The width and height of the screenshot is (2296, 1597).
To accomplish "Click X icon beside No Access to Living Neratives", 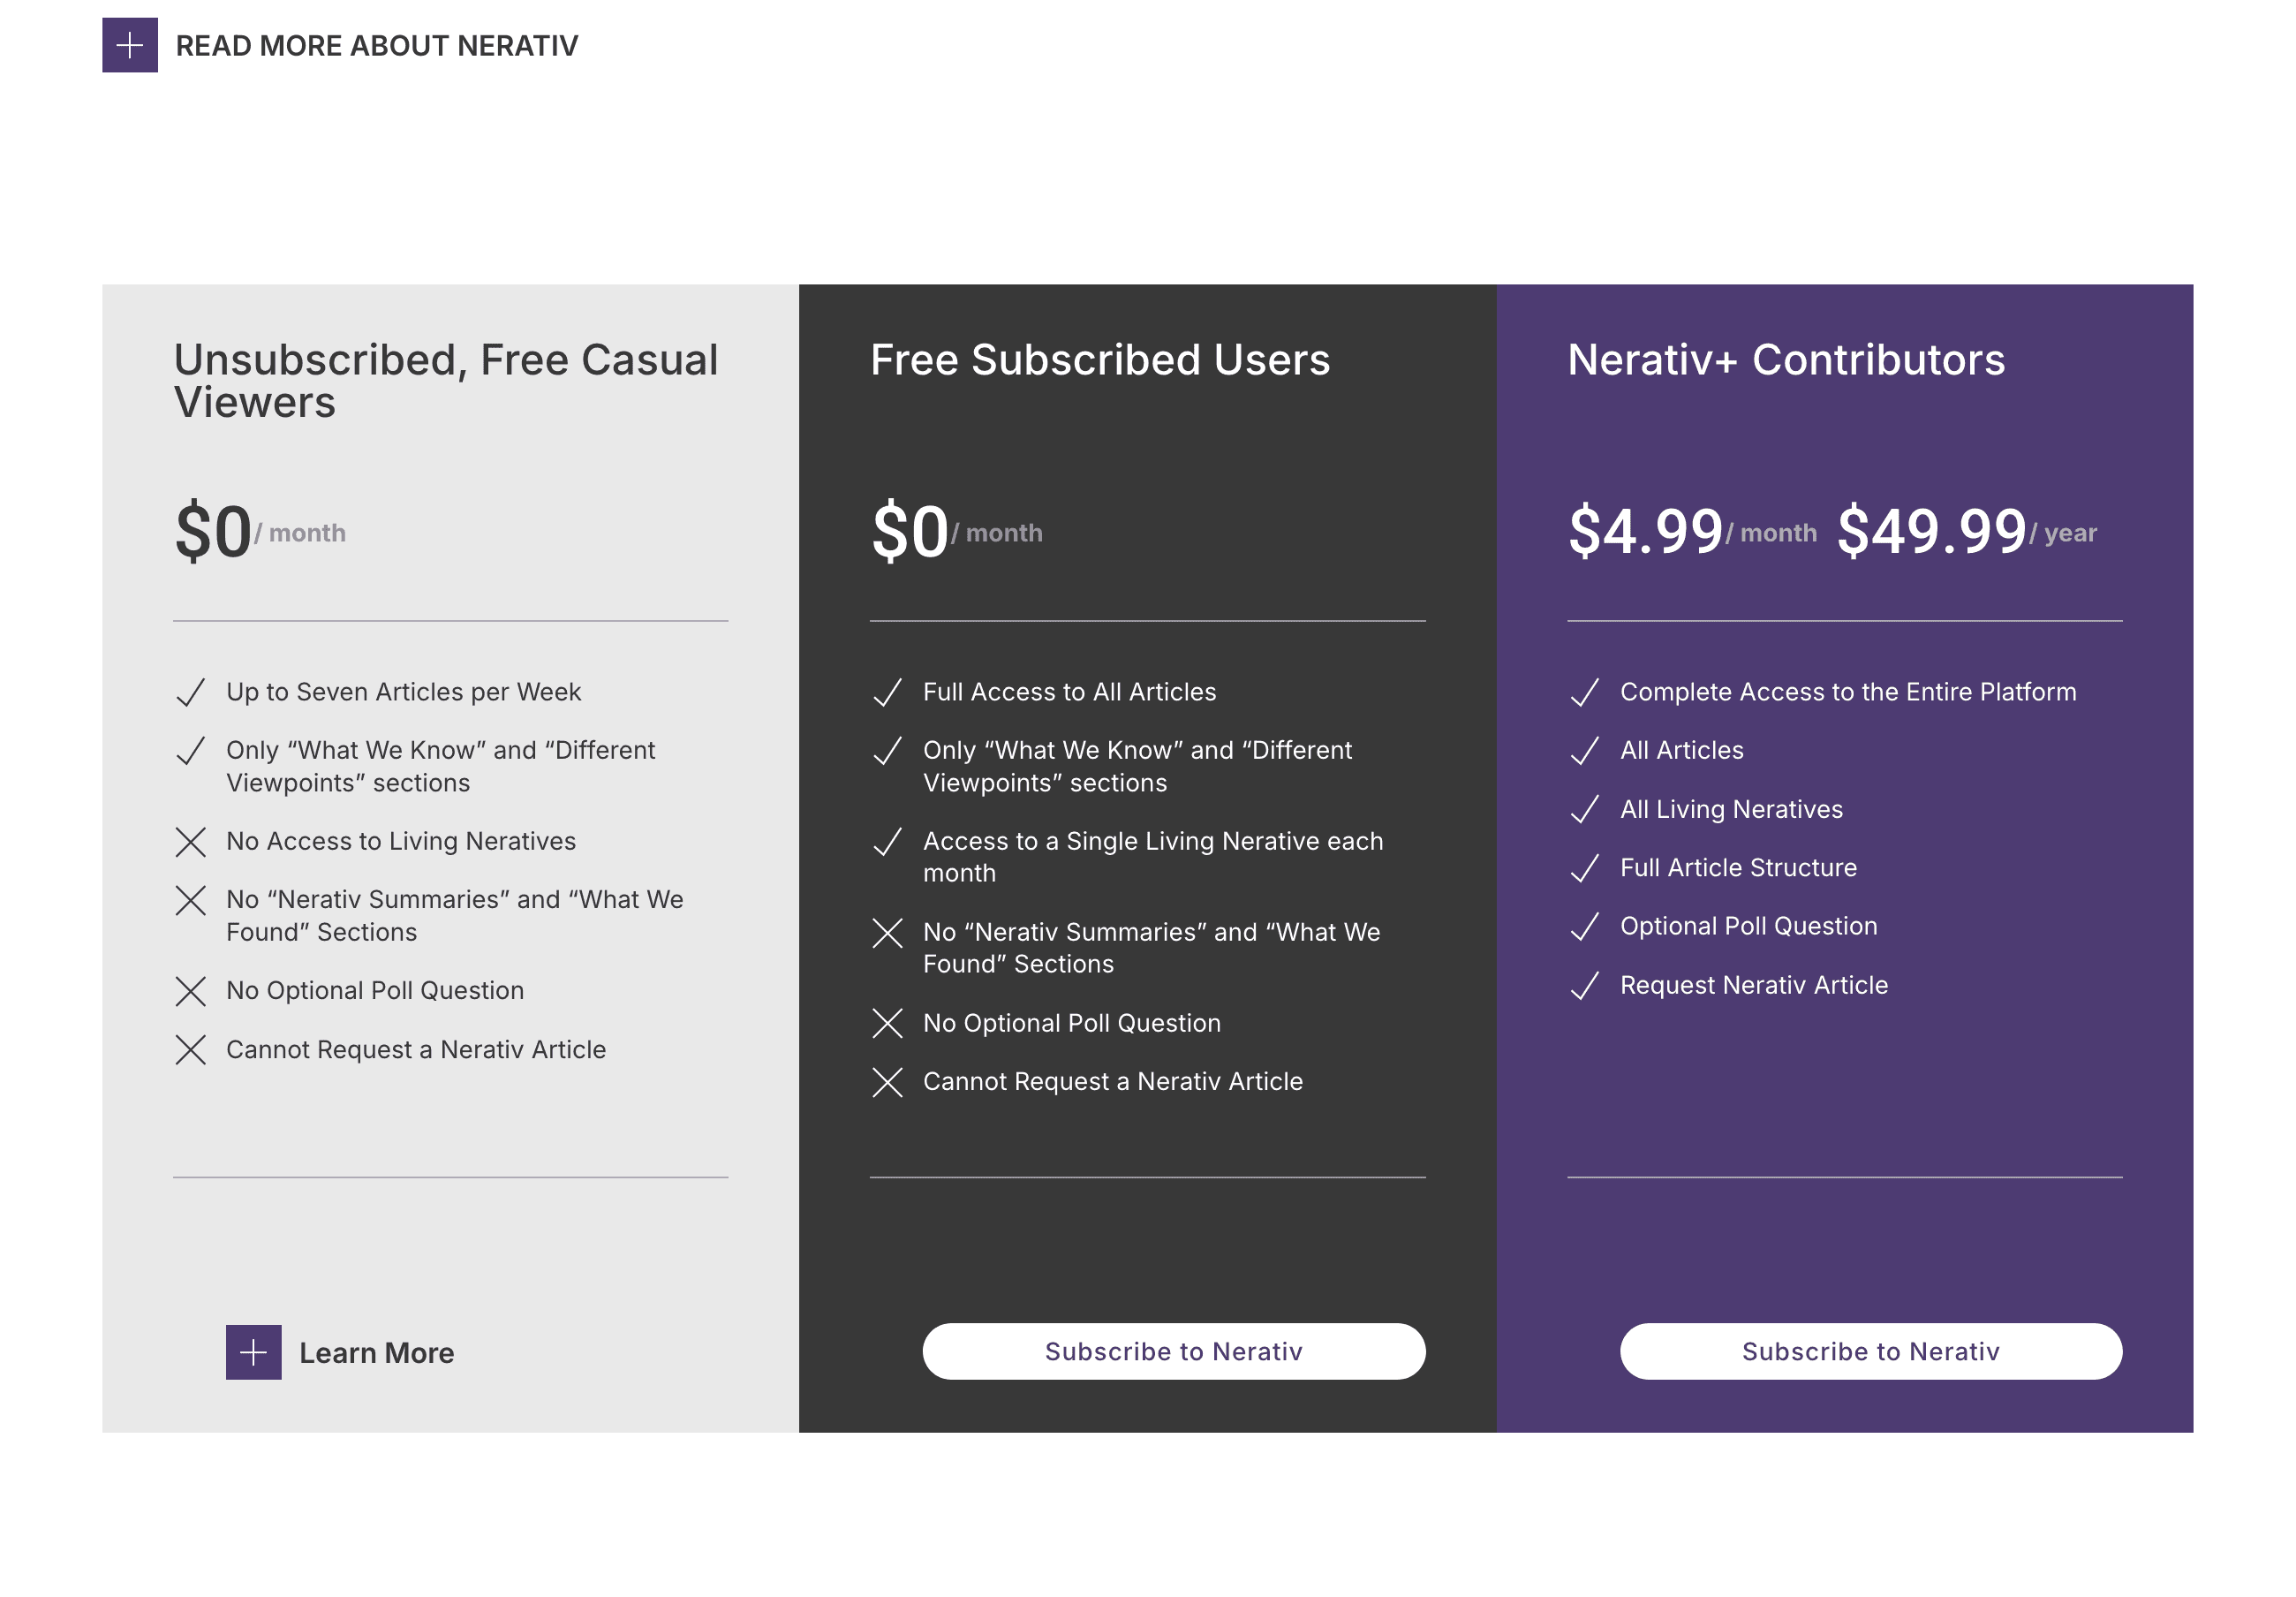I will [190, 842].
